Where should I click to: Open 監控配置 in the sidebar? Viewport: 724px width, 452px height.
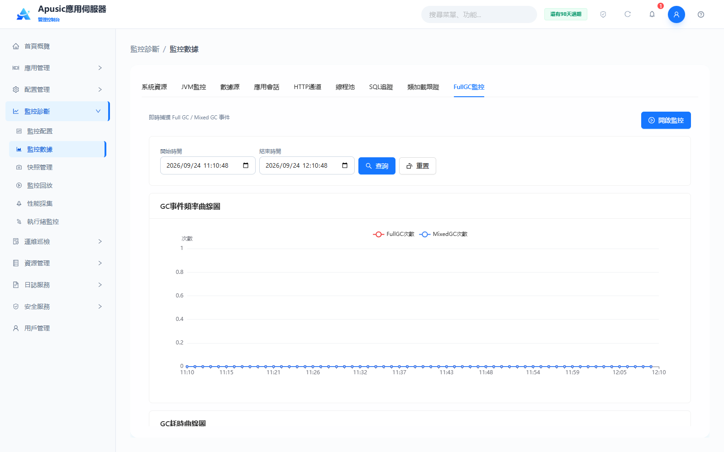[x=58, y=131]
